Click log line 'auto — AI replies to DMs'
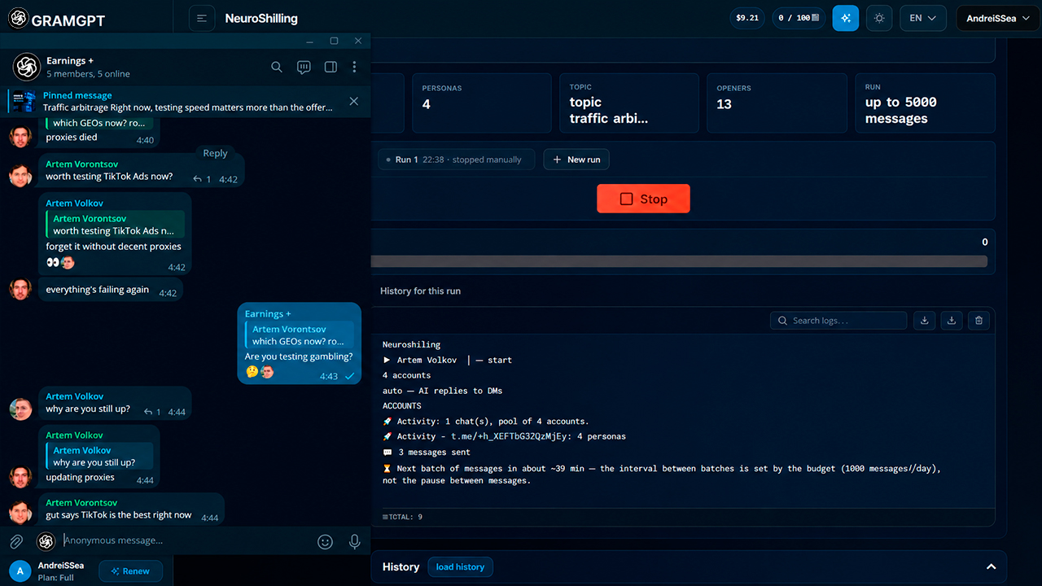The image size is (1042, 586). 442,391
